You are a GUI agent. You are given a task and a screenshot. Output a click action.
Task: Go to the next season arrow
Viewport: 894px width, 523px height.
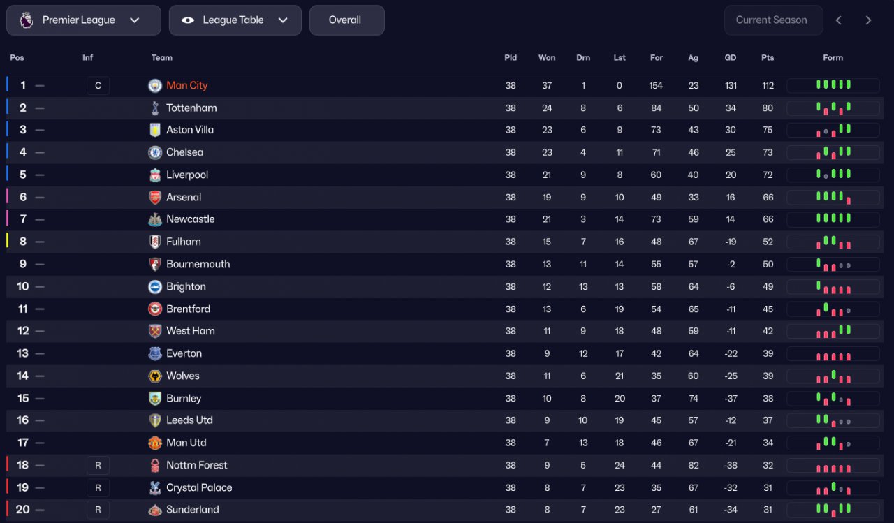point(868,20)
